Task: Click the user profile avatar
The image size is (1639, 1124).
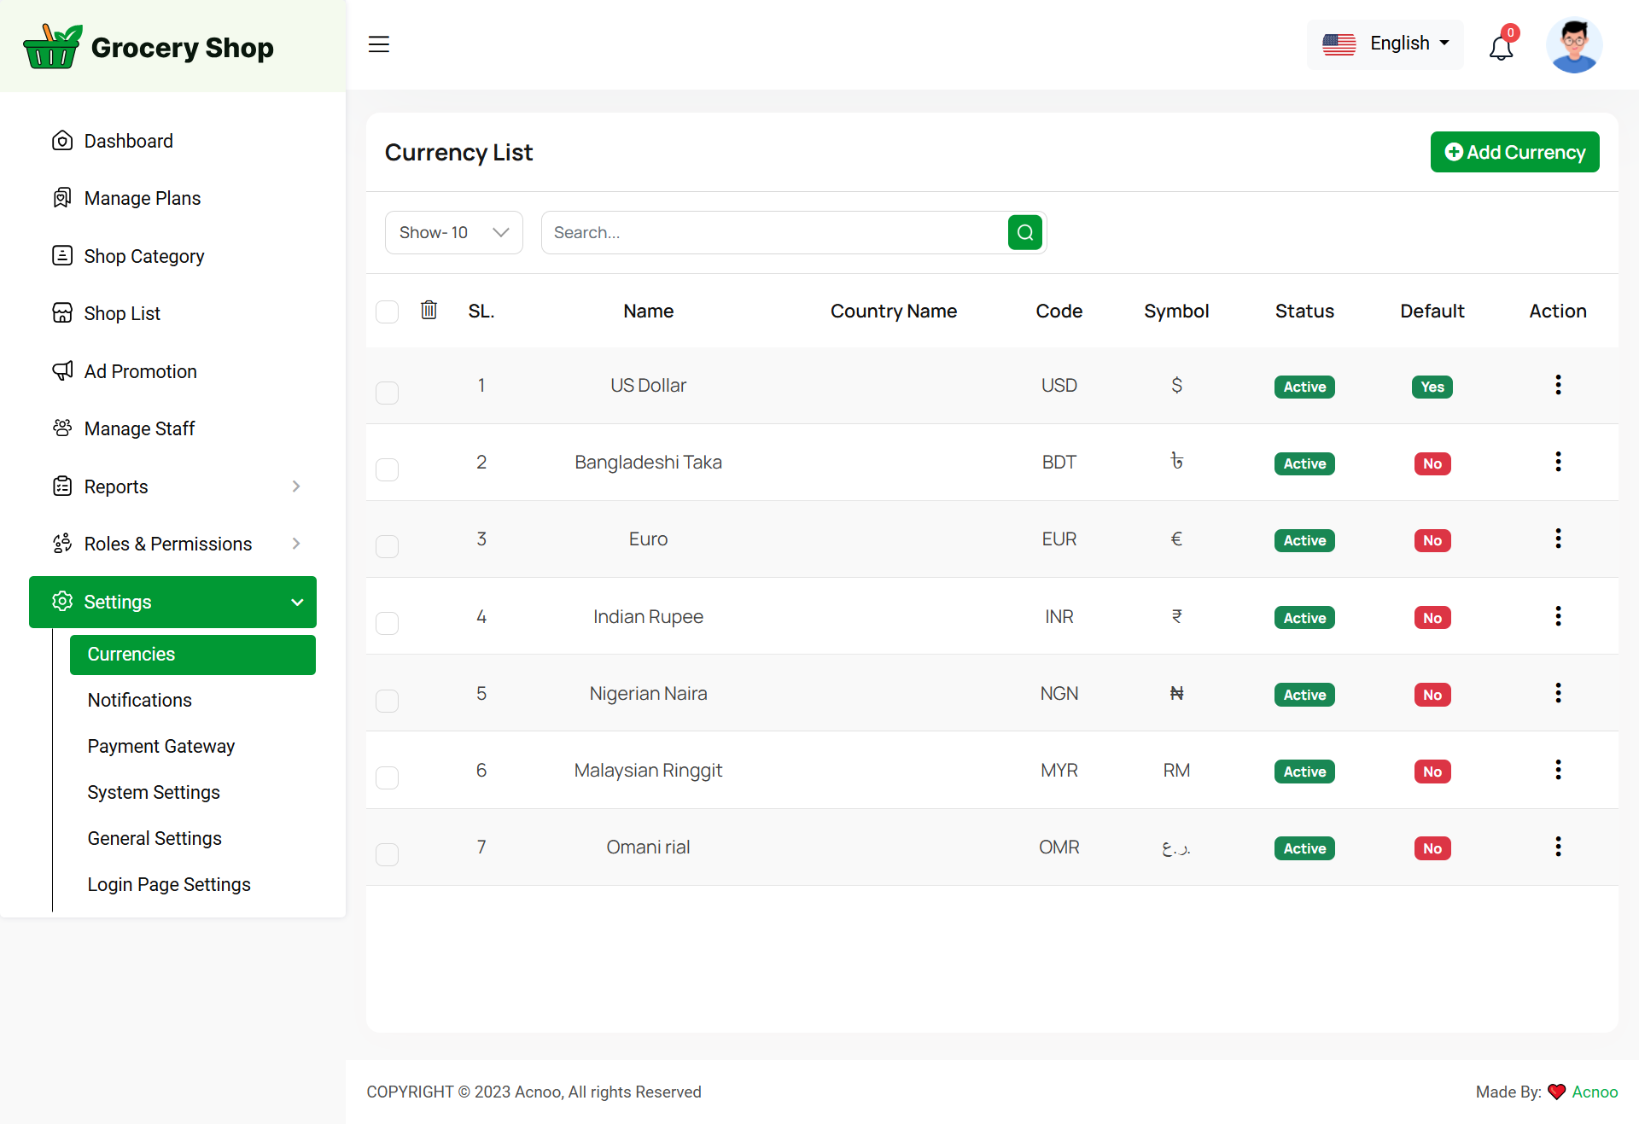Action: 1574,45
